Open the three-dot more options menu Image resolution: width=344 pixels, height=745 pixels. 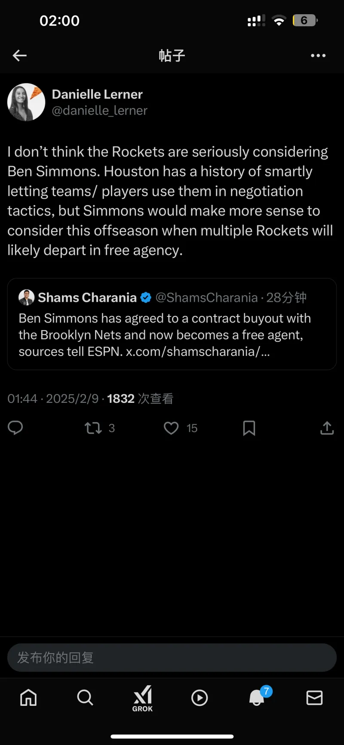[x=318, y=56]
